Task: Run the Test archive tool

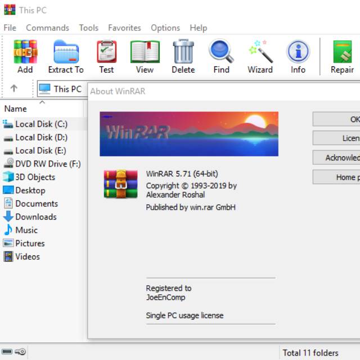Action: tap(106, 52)
